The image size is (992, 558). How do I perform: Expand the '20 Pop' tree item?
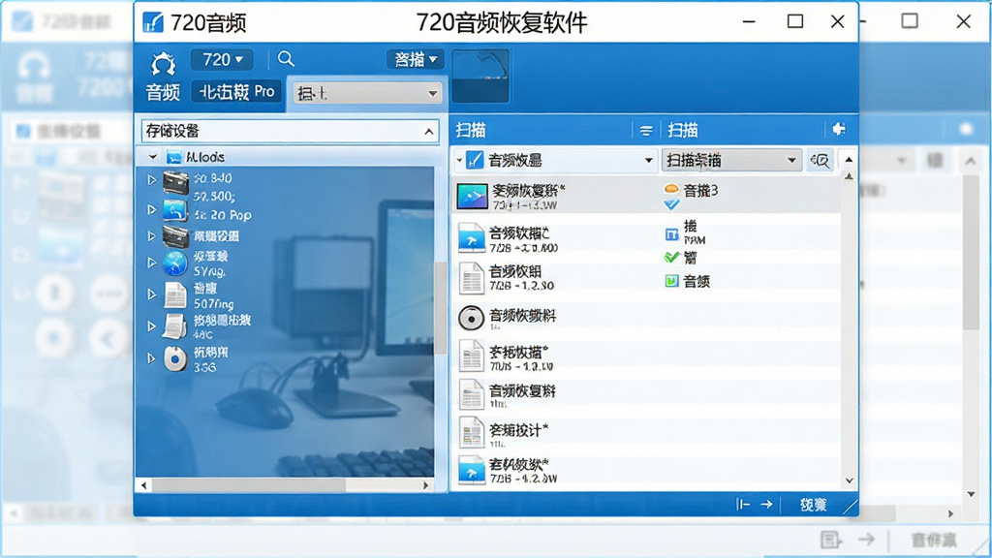(x=152, y=209)
